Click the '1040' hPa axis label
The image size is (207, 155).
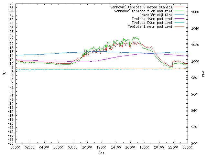195,28
